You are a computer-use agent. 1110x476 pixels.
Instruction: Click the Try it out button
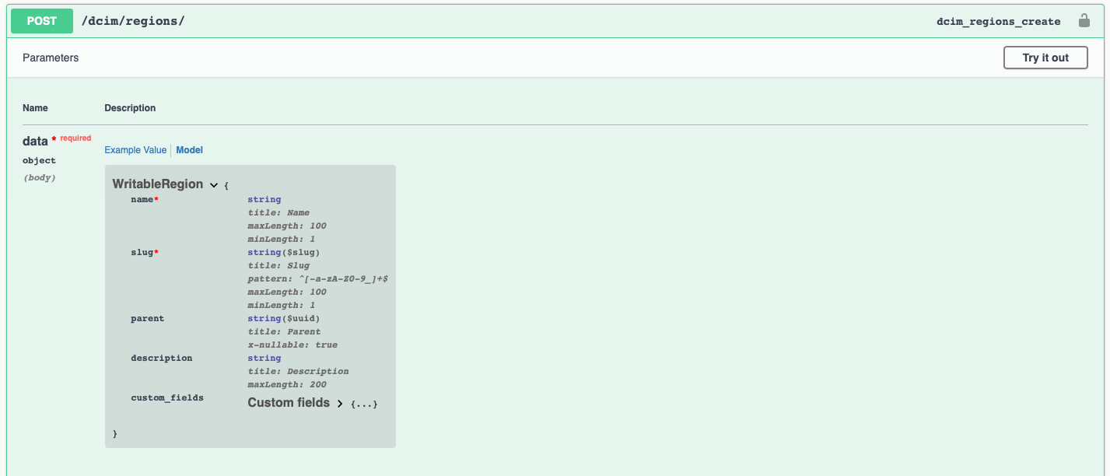pos(1045,57)
